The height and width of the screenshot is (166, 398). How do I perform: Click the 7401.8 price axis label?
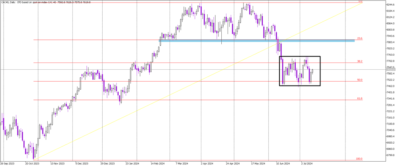coord(390,92)
